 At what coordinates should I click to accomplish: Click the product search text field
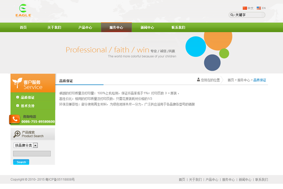click(x=32, y=154)
